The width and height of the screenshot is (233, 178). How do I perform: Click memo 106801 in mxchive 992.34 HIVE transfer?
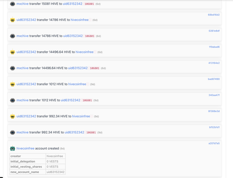point(91,132)
